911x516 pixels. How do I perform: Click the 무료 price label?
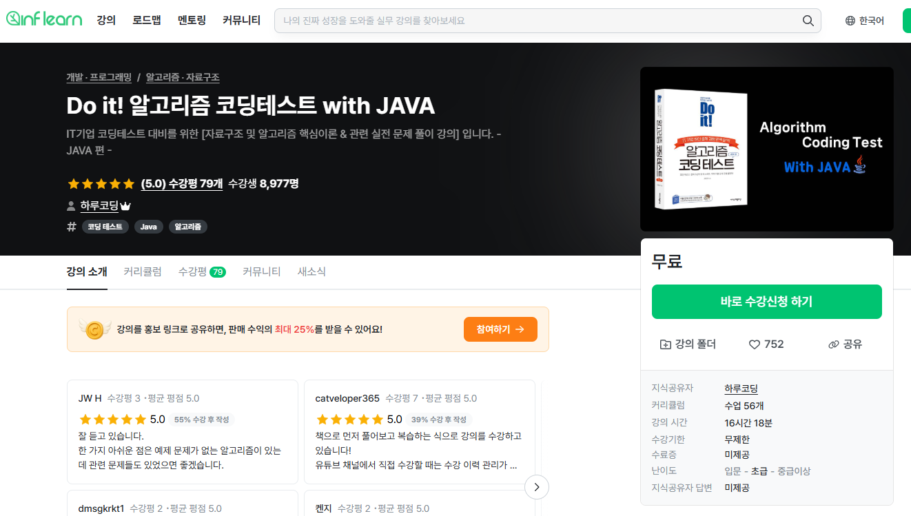[x=667, y=262]
